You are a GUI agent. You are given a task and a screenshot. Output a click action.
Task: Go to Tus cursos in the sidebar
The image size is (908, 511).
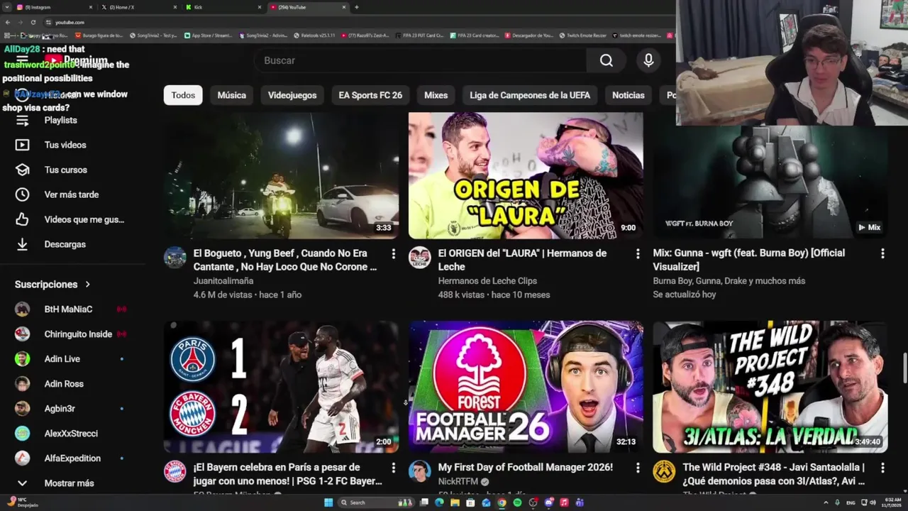[x=65, y=170]
